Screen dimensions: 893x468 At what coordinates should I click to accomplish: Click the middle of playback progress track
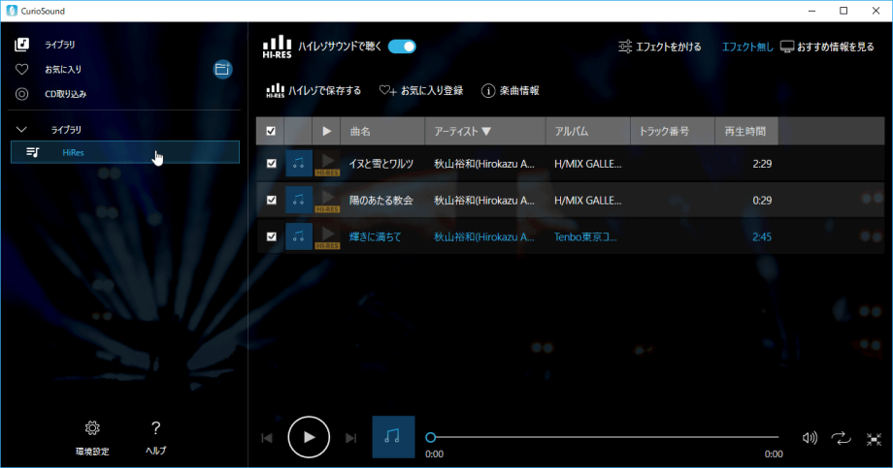coord(605,437)
